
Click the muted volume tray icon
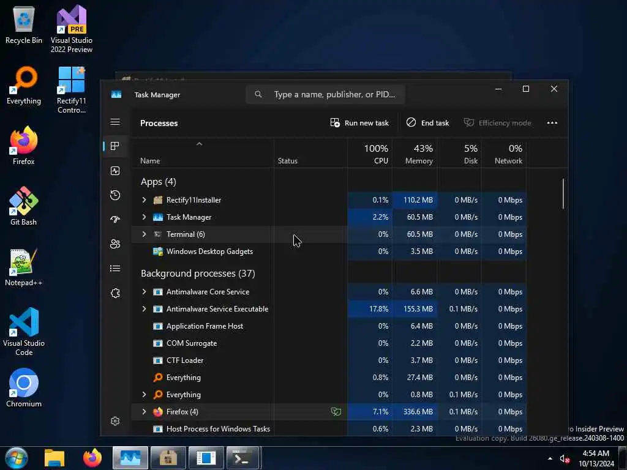point(564,459)
